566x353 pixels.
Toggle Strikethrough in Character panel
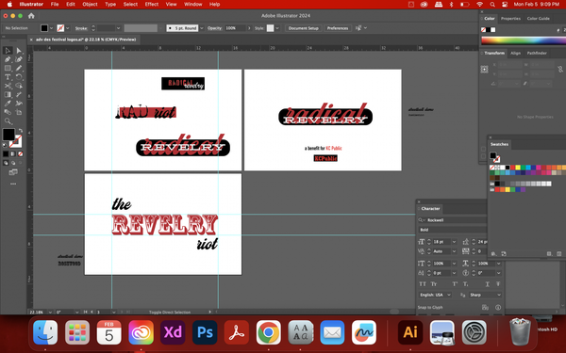(x=498, y=284)
